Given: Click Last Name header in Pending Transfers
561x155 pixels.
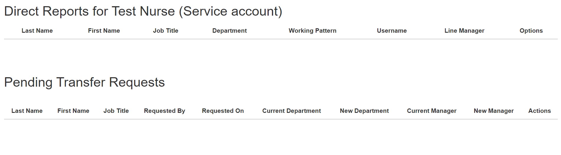Looking at the screenshot, I should (27, 111).
